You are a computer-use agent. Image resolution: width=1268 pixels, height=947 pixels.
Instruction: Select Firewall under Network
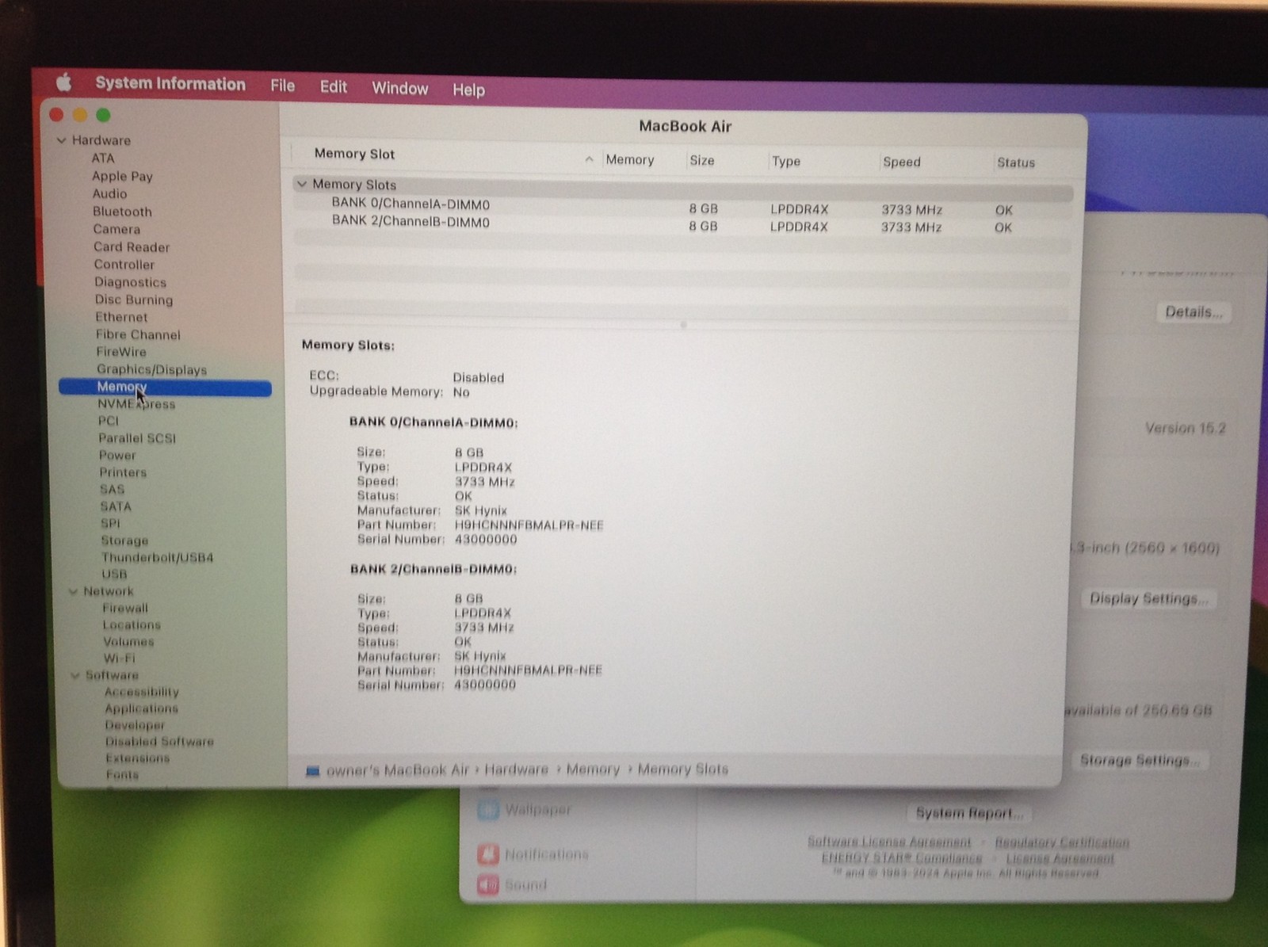coord(125,608)
